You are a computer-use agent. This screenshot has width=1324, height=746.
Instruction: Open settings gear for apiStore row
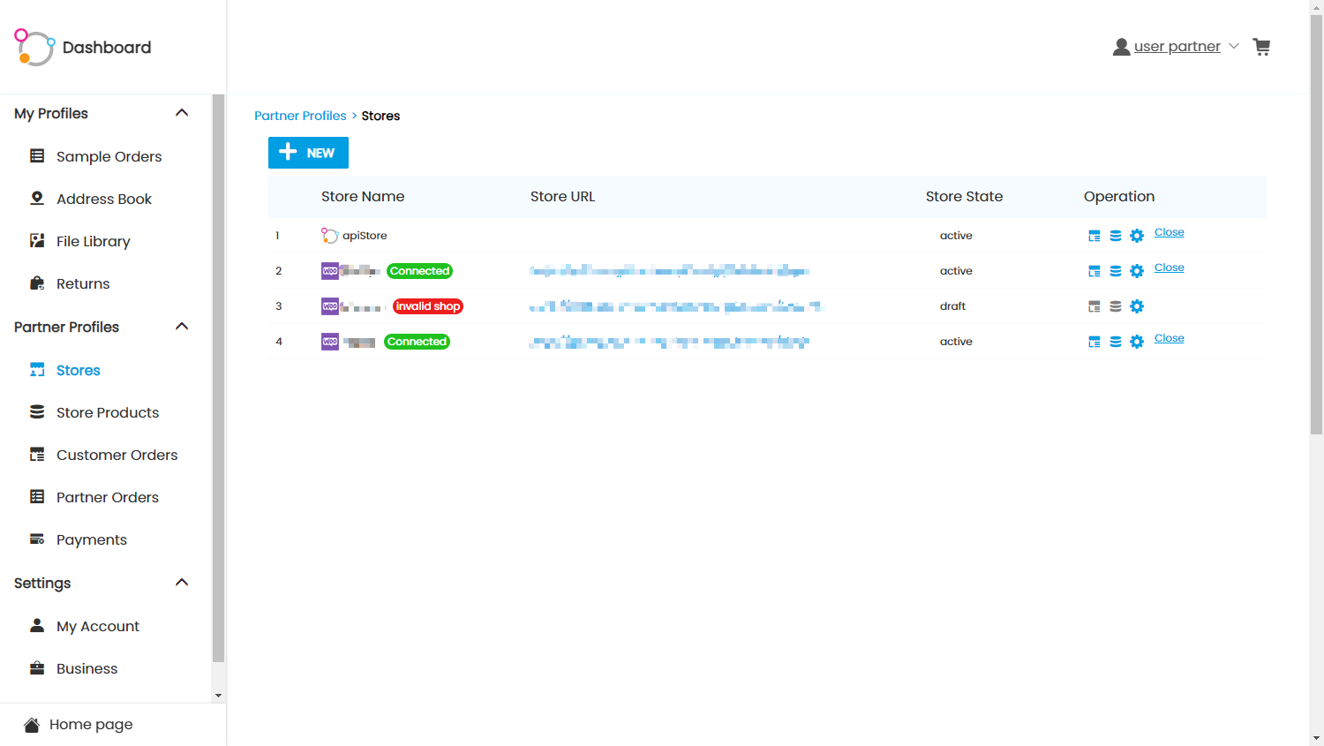(x=1137, y=236)
